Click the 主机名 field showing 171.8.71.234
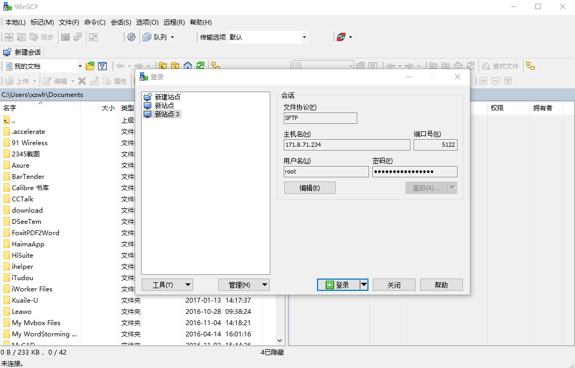Viewport: 575px width, 368px height. (347, 145)
